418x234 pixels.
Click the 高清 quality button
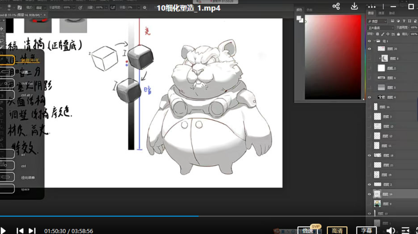point(337,230)
